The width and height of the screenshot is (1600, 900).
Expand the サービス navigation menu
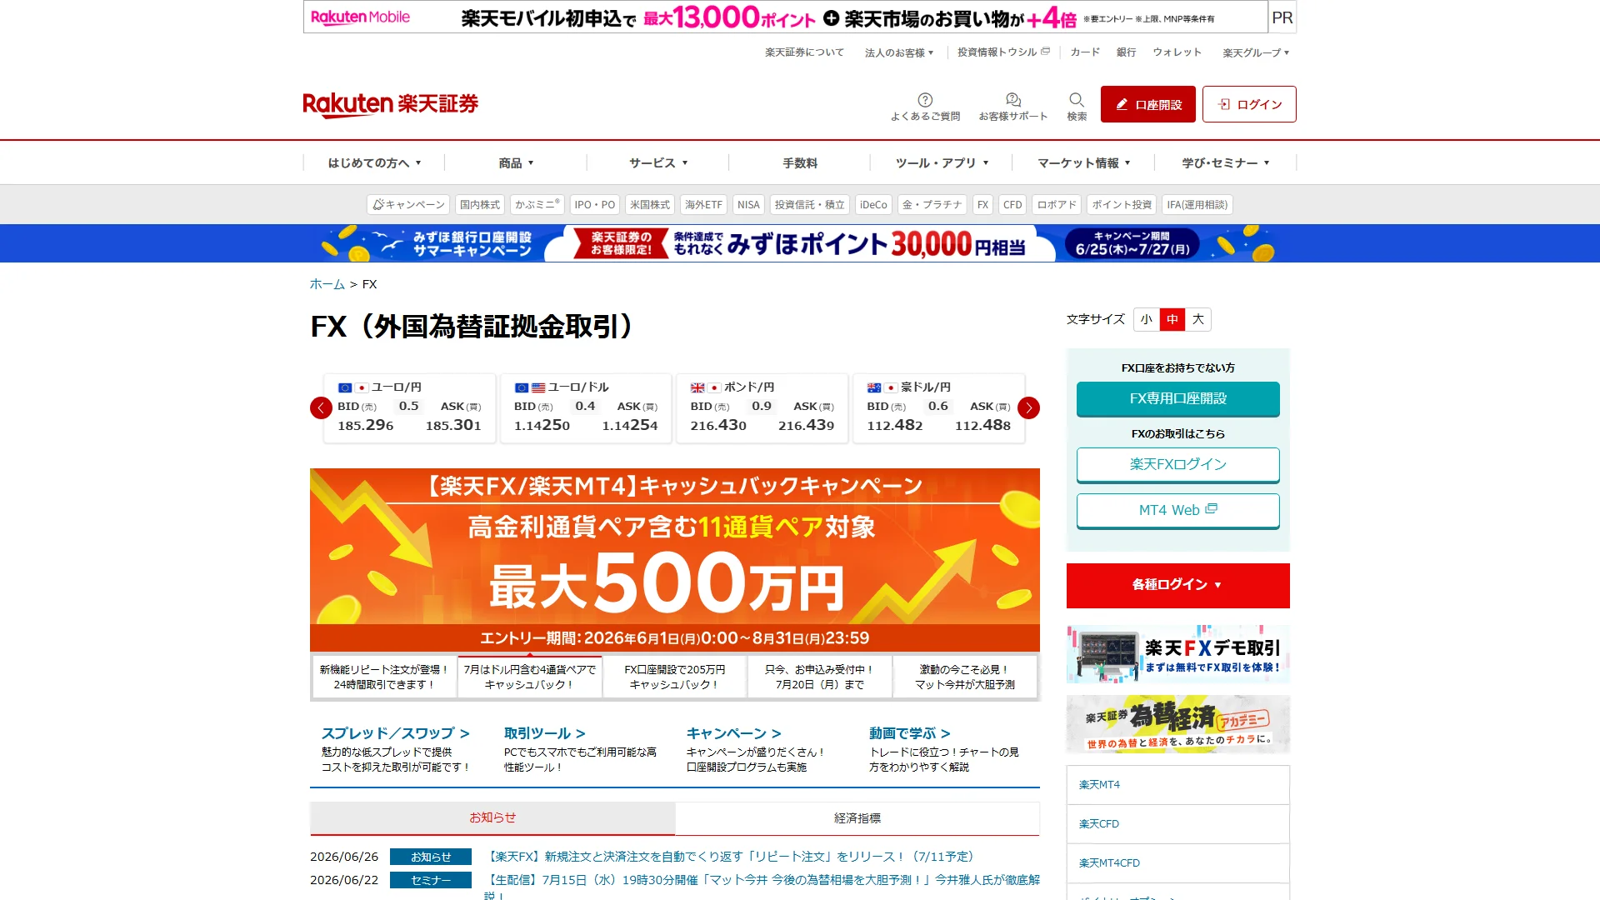pyautogui.click(x=658, y=163)
